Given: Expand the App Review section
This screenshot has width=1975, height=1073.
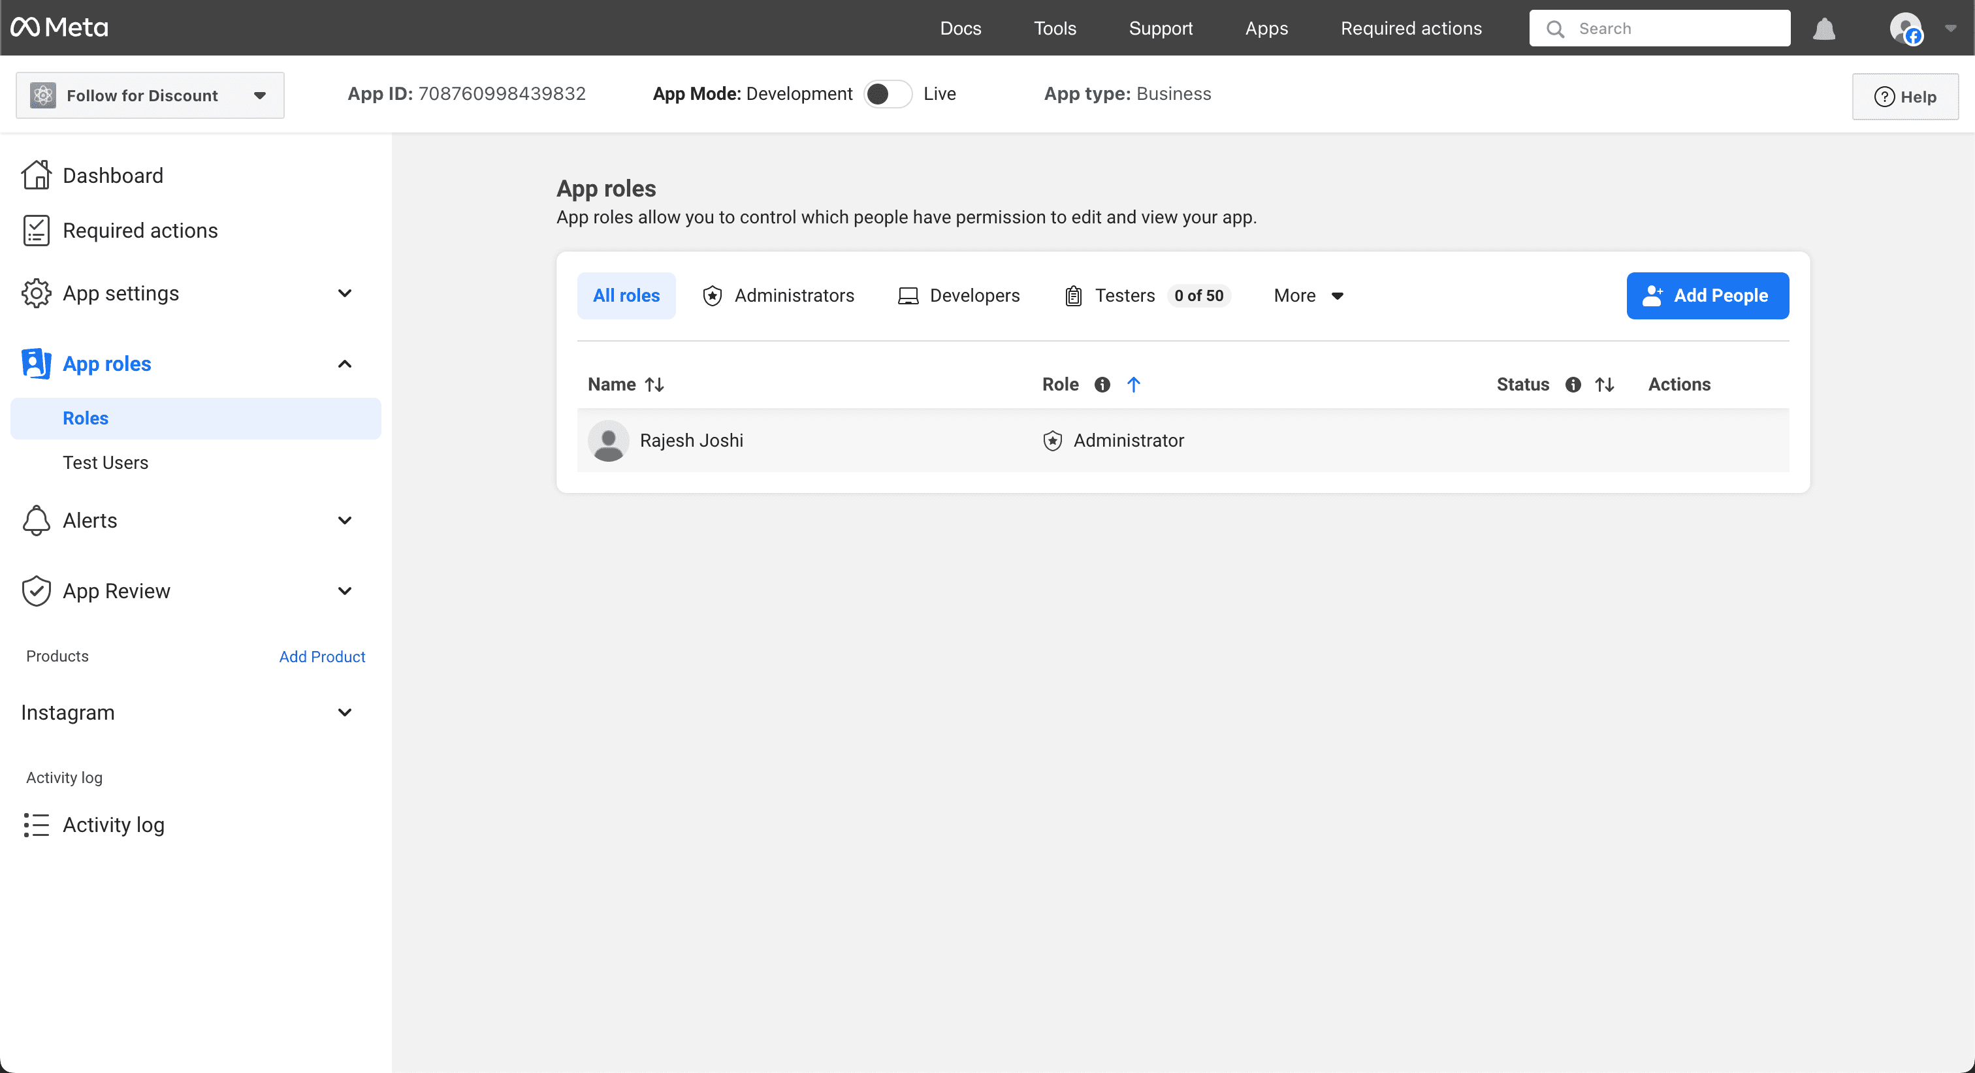Looking at the screenshot, I should click(344, 591).
